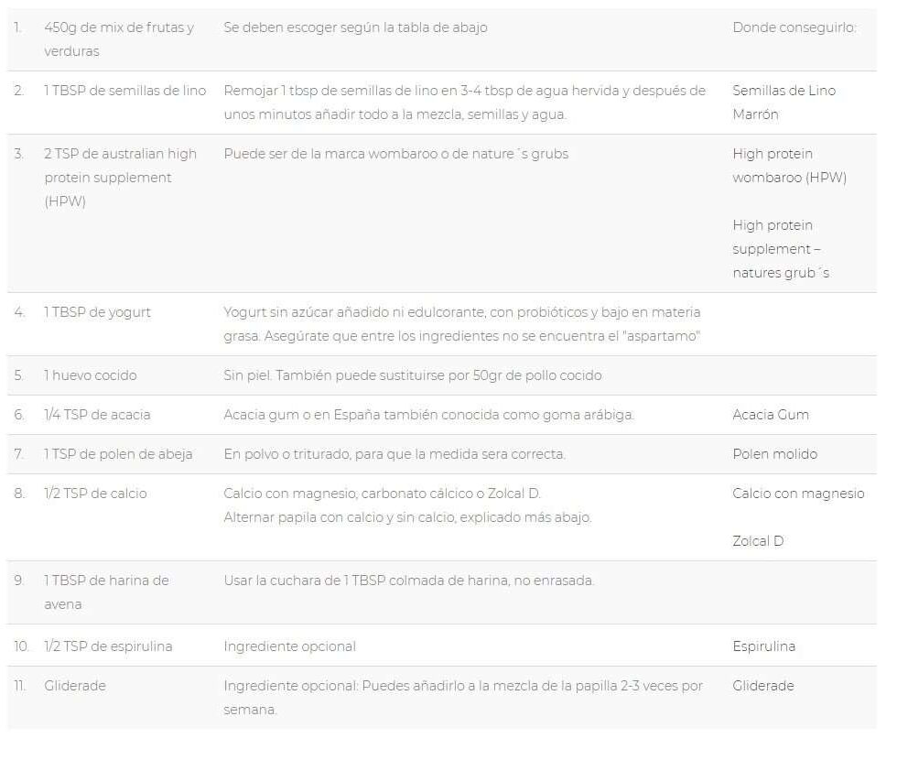Viewport: 897px width, 760px height.
Task: Click the 'Donde conseguirlo:' header text
Action: coord(794,27)
